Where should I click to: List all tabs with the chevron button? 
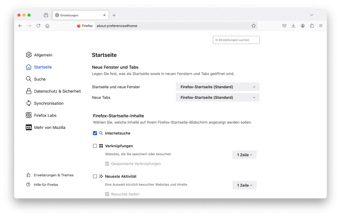312,15
